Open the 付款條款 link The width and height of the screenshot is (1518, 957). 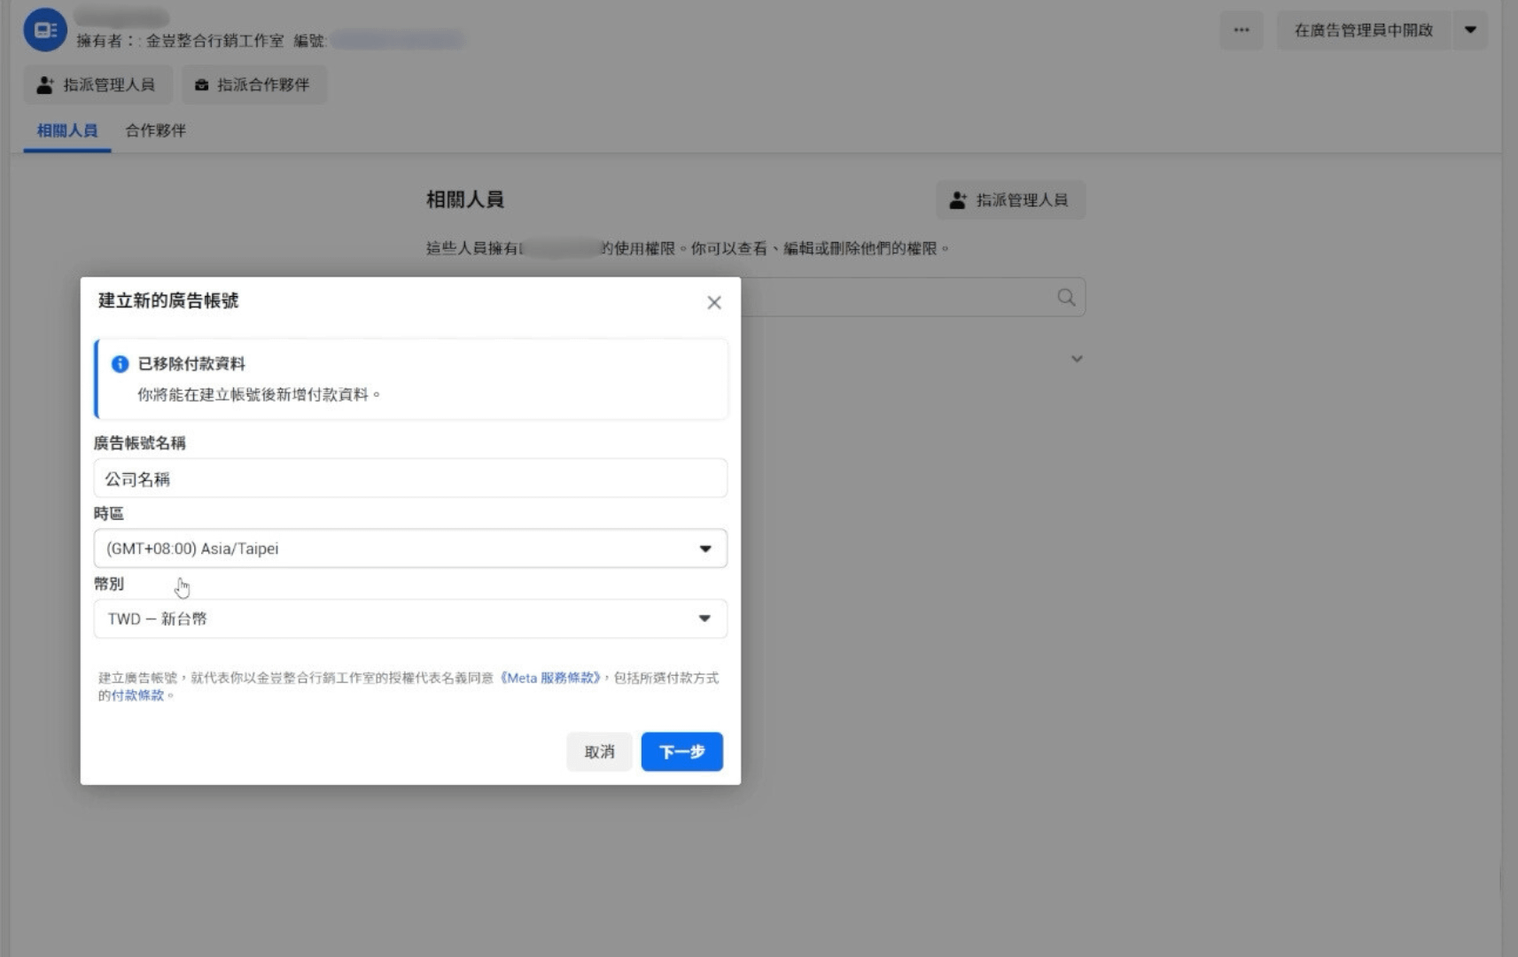pyautogui.click(x=138, y=696)
